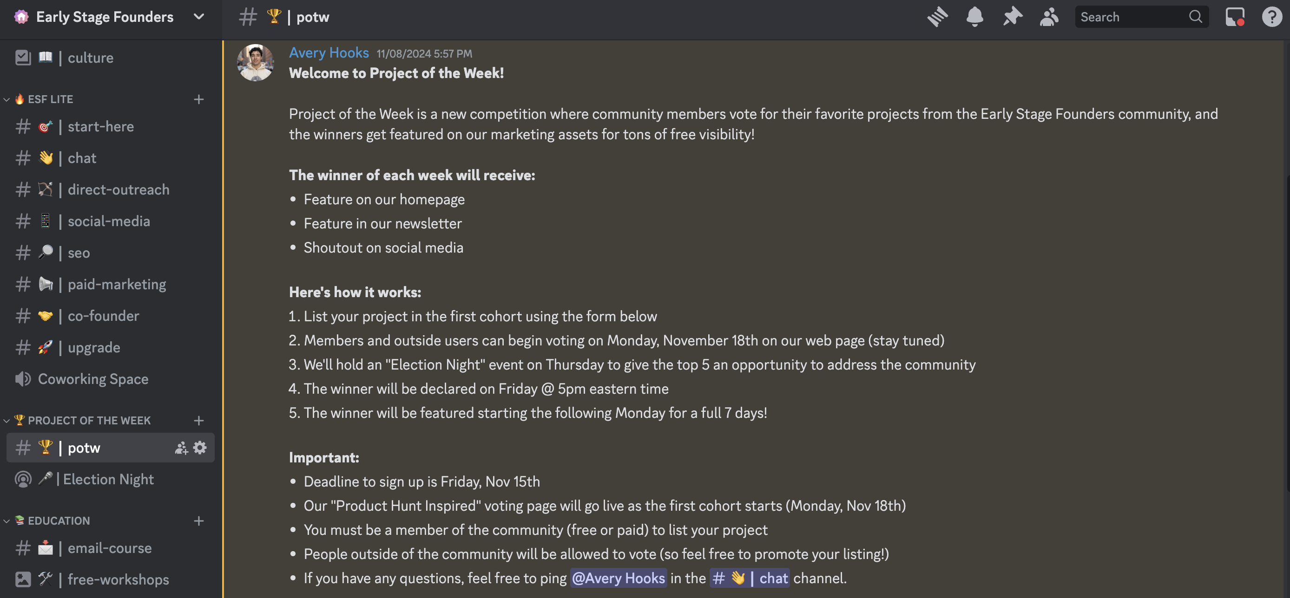Click the @Avery Hooks mention
Viewport: 1290px width, 598px height.
pyautogui.click(x=618, y=578)
